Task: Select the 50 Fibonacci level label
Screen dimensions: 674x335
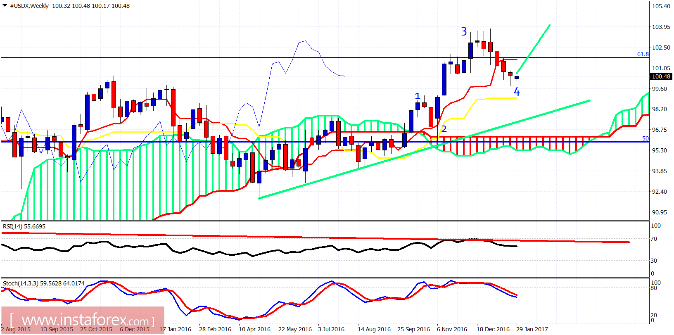Action: [646, 138]
